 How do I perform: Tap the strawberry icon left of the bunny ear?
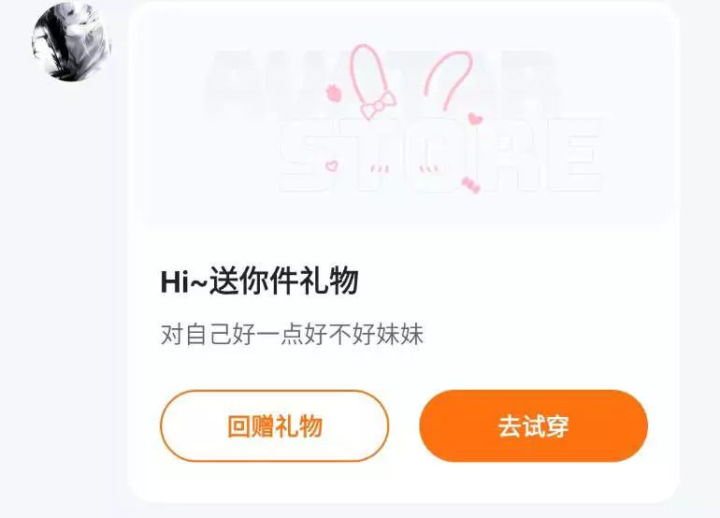[334, 93]
